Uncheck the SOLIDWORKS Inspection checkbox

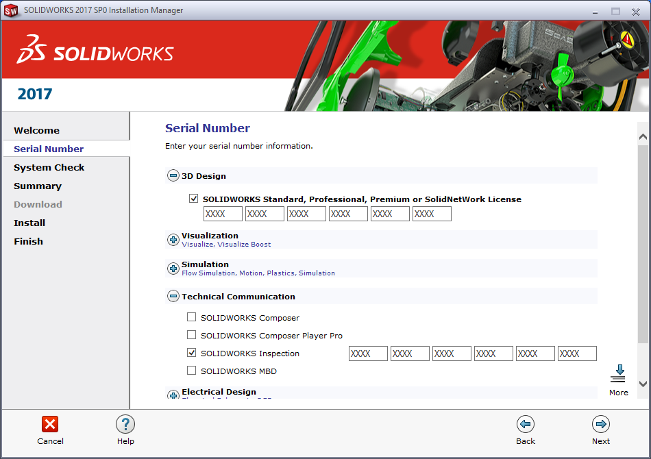[191, 353]
